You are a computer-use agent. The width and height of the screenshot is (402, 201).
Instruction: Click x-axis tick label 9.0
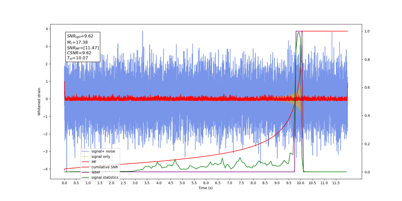pyautogui.click(x=277, y=183)
